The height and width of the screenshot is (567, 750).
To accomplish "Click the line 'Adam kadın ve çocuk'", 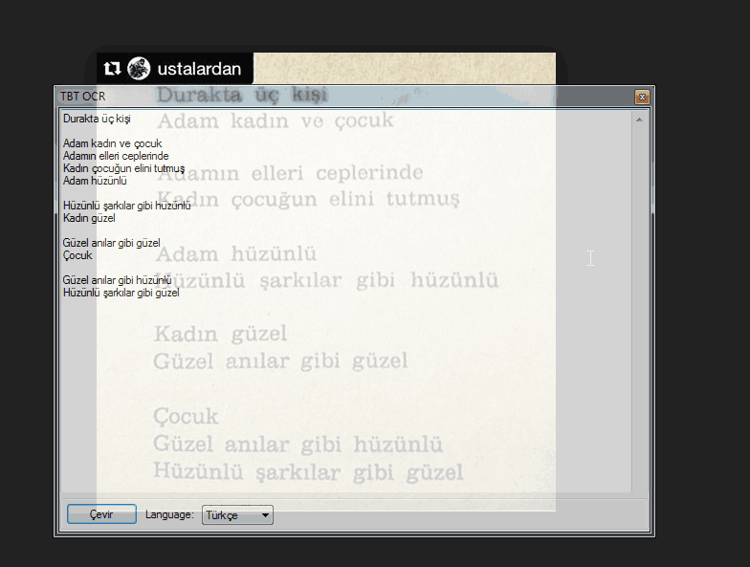I will (113, 143).
